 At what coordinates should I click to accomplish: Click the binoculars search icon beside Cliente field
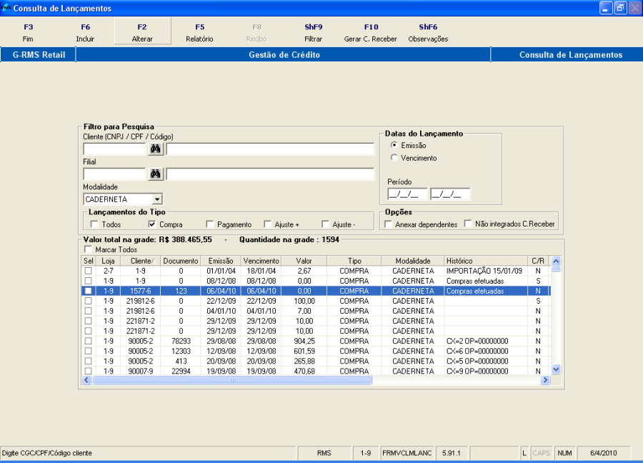(156, 149)
